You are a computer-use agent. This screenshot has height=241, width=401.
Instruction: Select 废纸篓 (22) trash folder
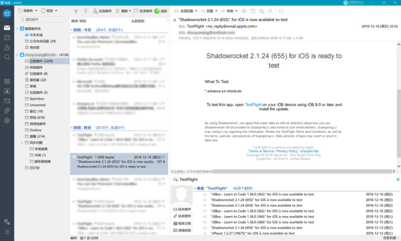coord(36,80)
